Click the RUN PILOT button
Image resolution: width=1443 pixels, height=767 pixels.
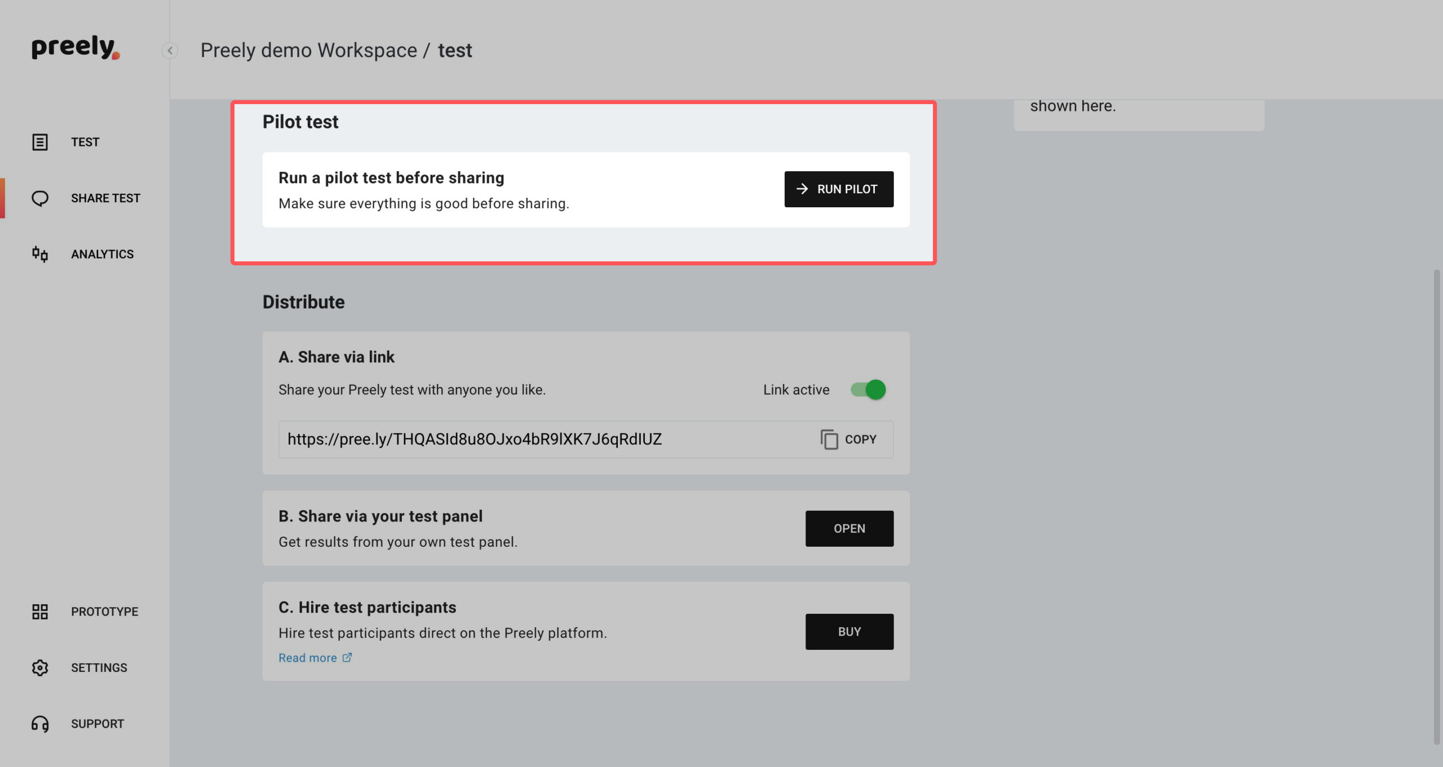839,189
